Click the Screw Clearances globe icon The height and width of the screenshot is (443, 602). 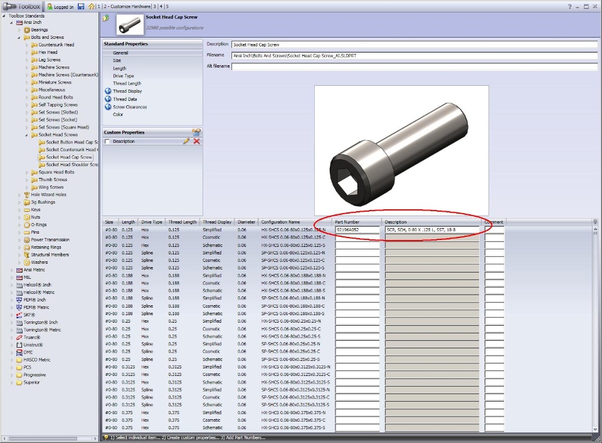108,107
